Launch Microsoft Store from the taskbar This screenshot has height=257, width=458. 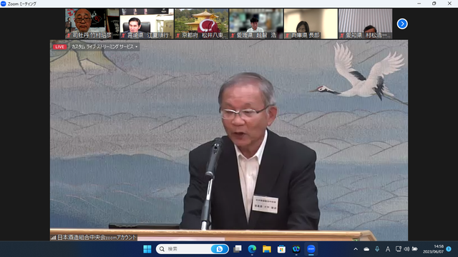pos(281,249)
